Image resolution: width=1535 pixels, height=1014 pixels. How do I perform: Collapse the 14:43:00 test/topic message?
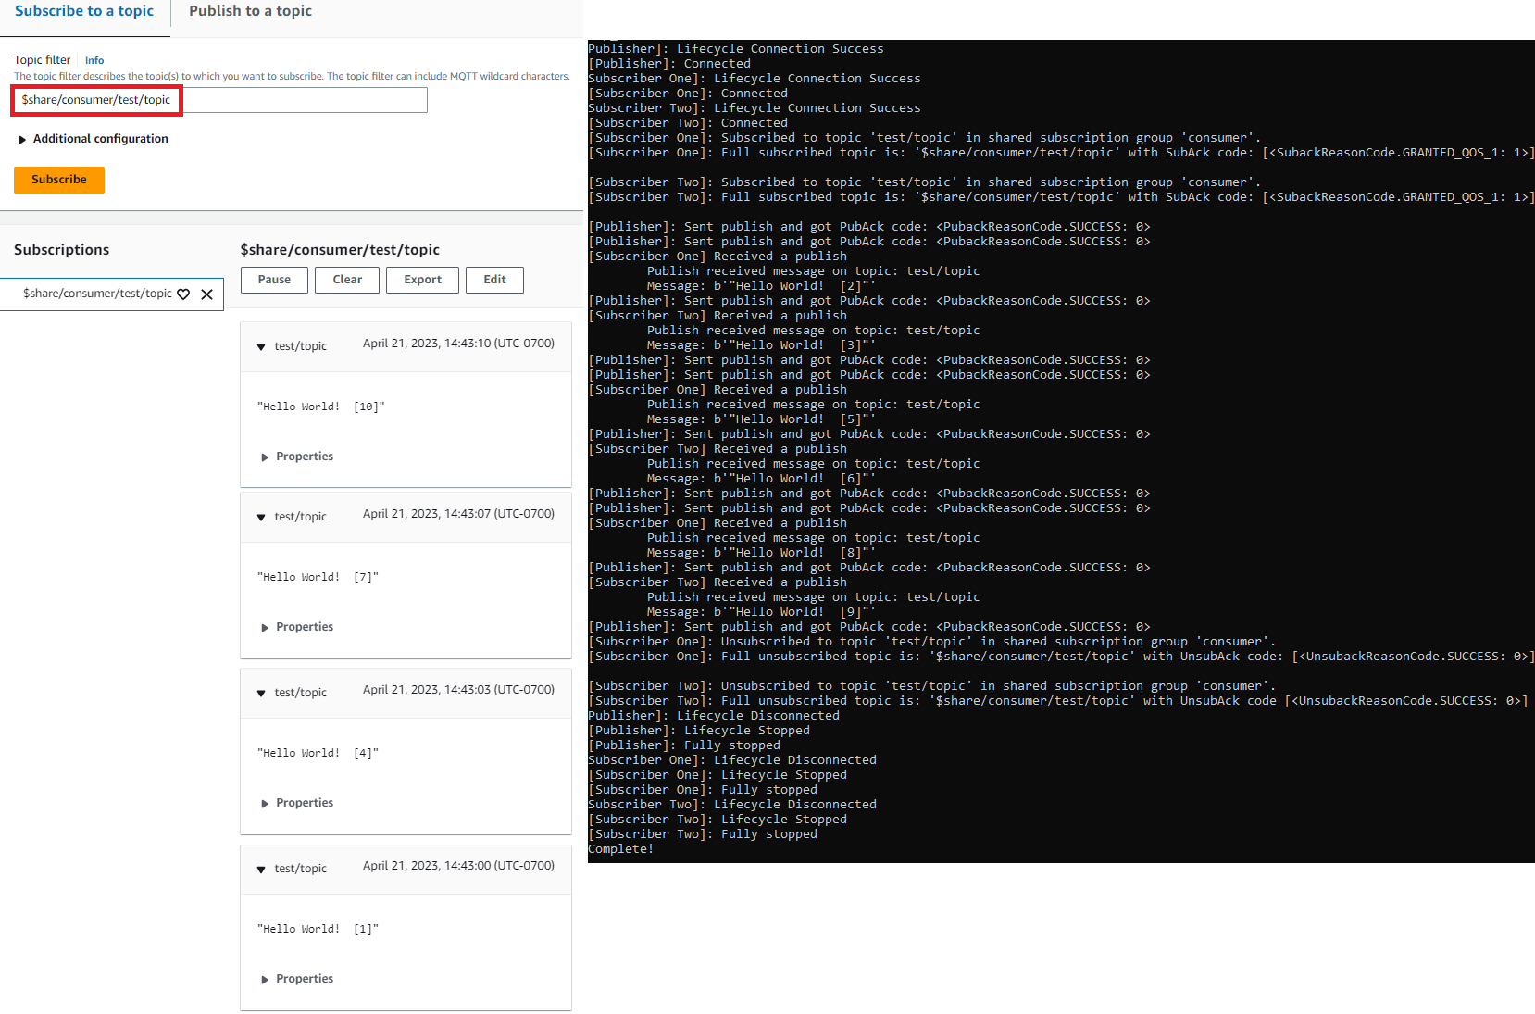(x=261, y=870)
